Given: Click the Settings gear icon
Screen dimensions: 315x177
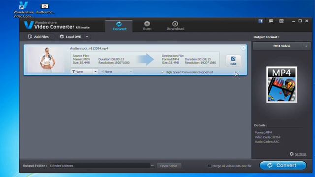Looking at the screenshot, I should [292, 154].
